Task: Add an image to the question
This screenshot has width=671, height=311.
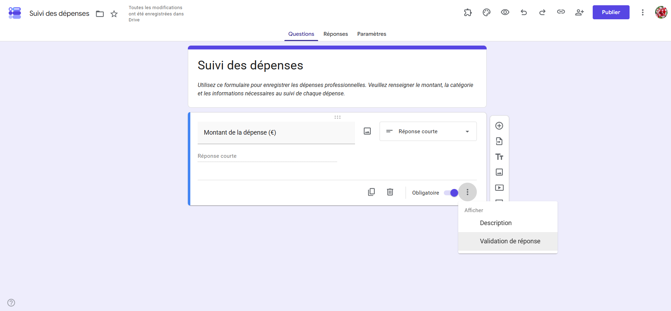Action: pos(367,131)
